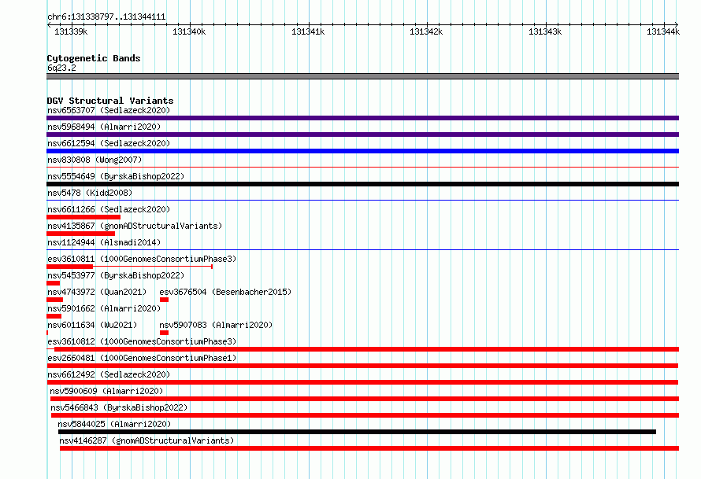701x479 pixels.
Task: Click the 131341k ruler mark
Action: (x=308, y=31)
